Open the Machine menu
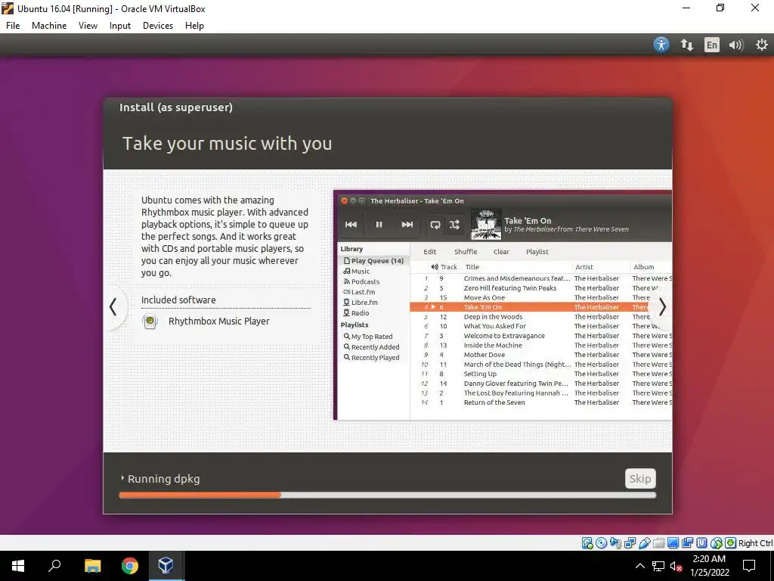This screenshot has height=581, width=774. 49,26
